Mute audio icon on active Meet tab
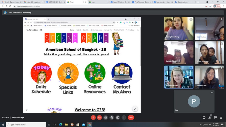This screenshot has height=127, width=226. pos(83,2)
